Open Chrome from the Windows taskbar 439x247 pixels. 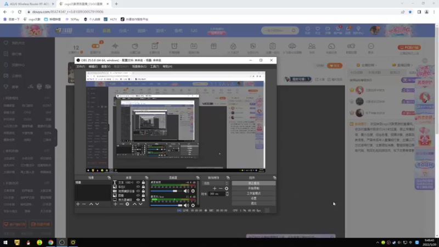[x=50, y=243]
